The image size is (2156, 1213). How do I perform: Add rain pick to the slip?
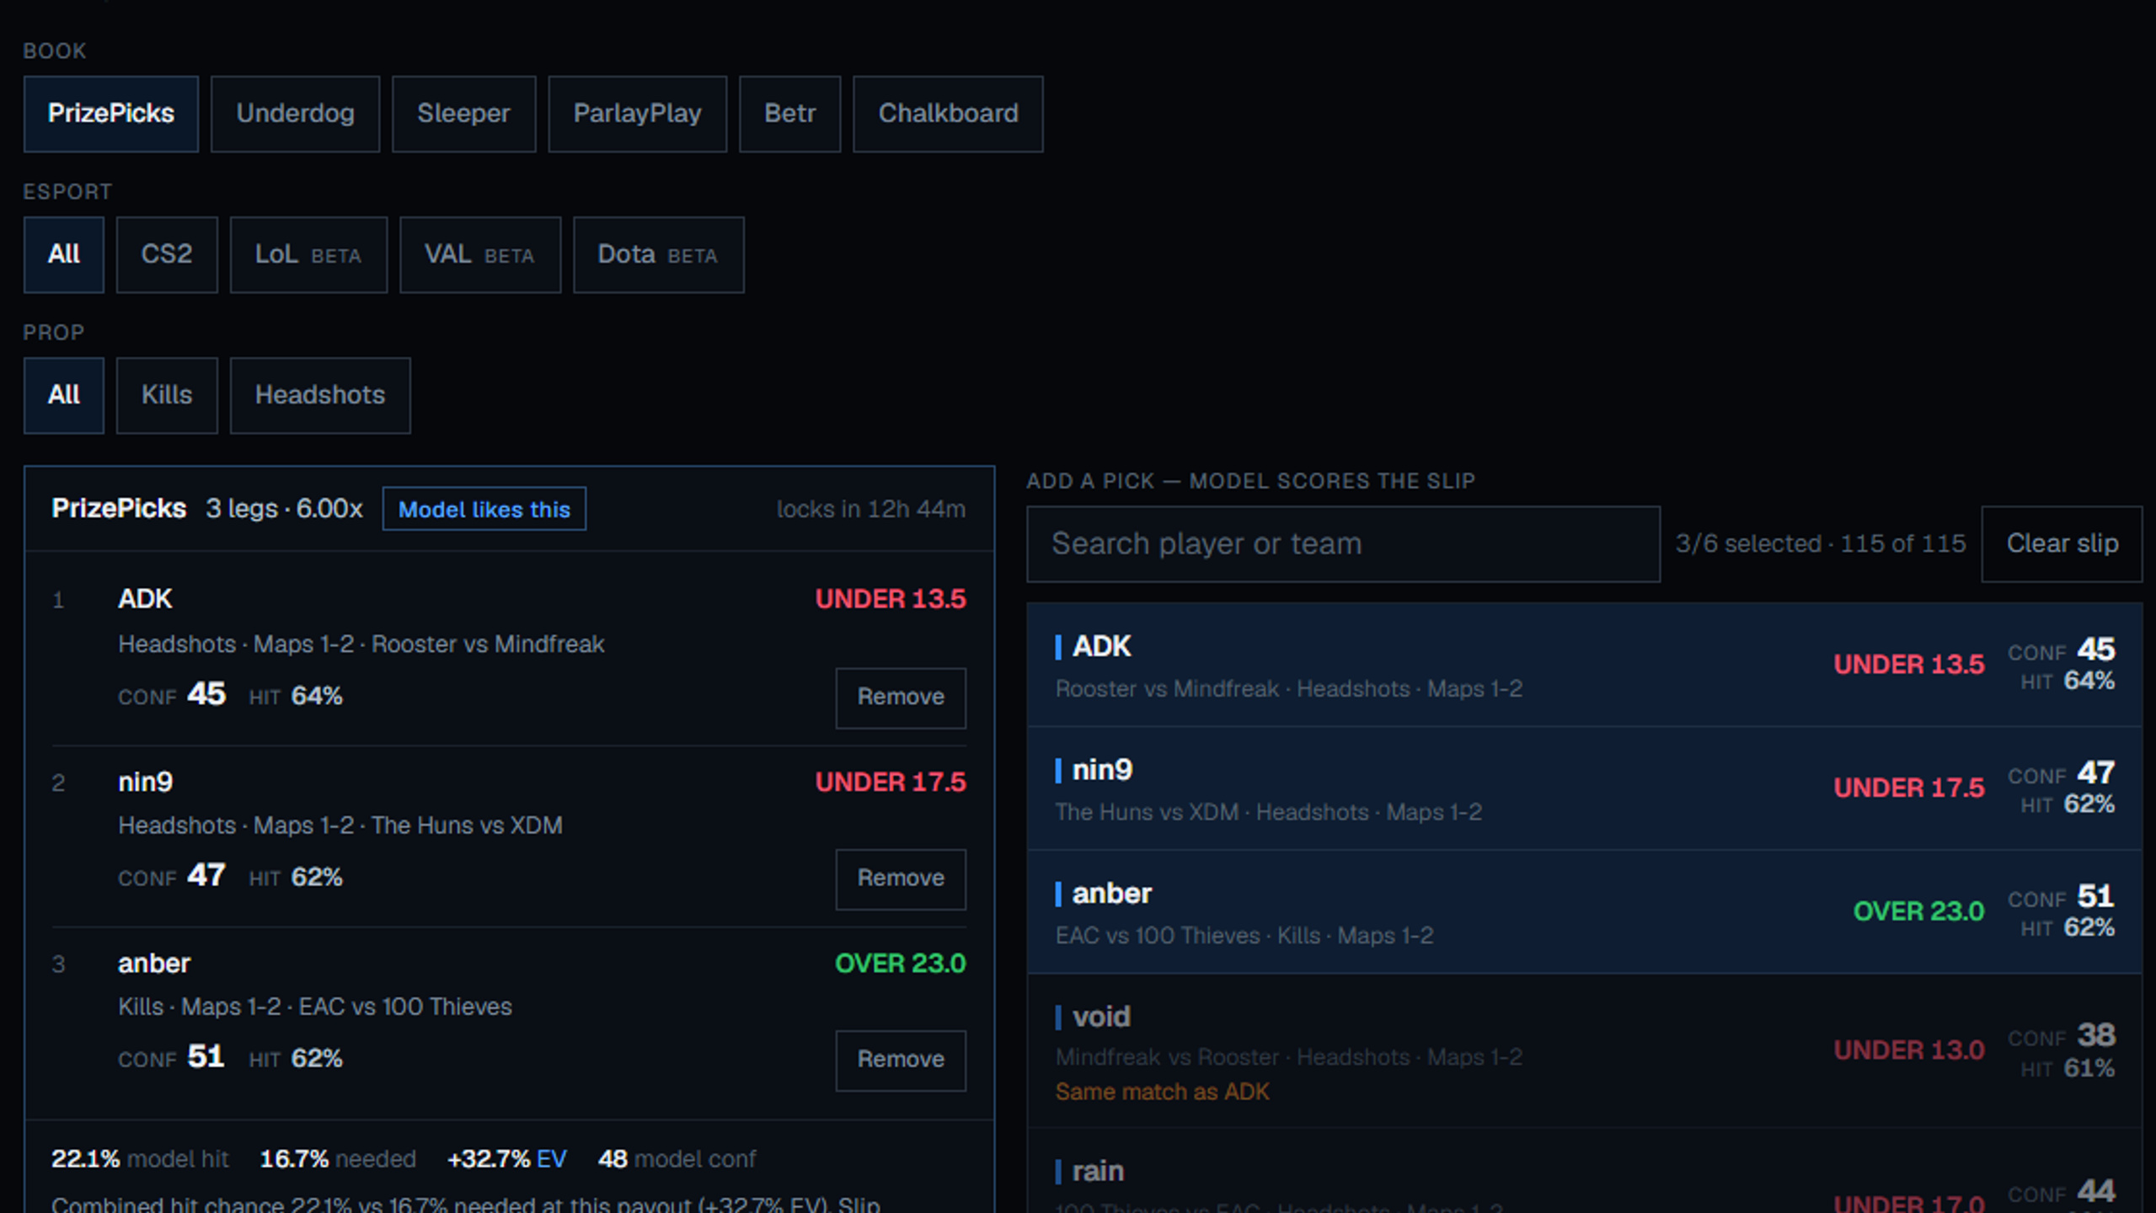click(x=1584, y=1172)
